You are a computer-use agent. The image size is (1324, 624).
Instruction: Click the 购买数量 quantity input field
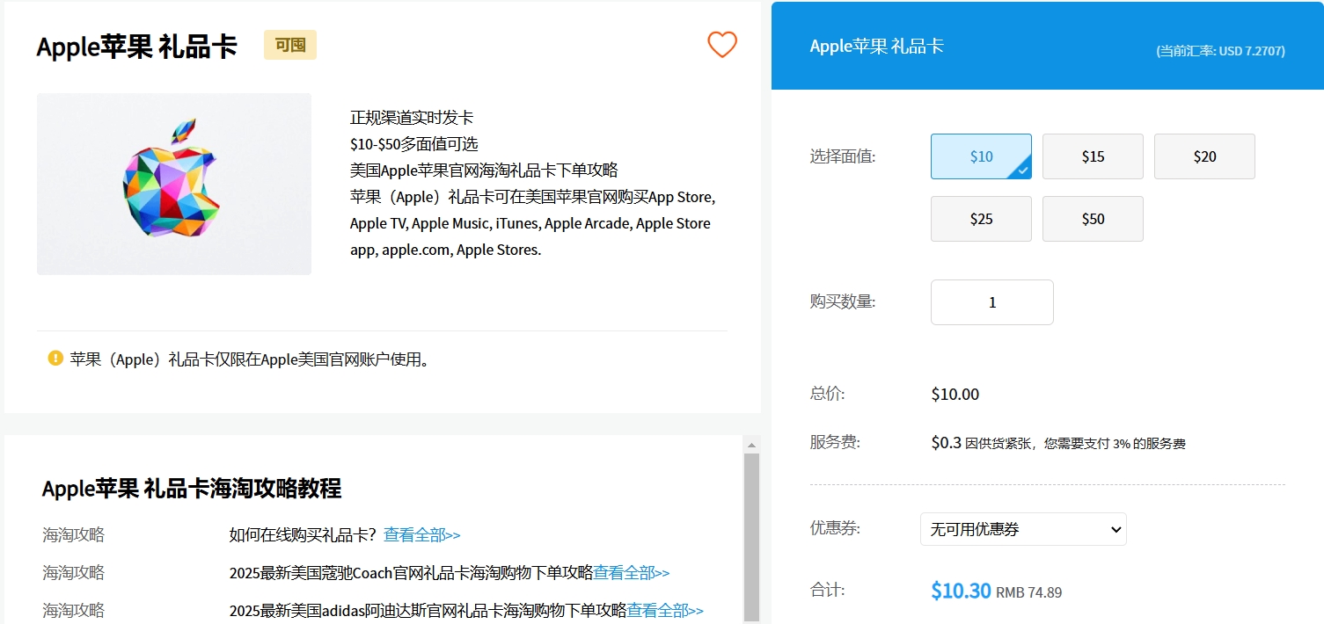[x=992, y=302]
